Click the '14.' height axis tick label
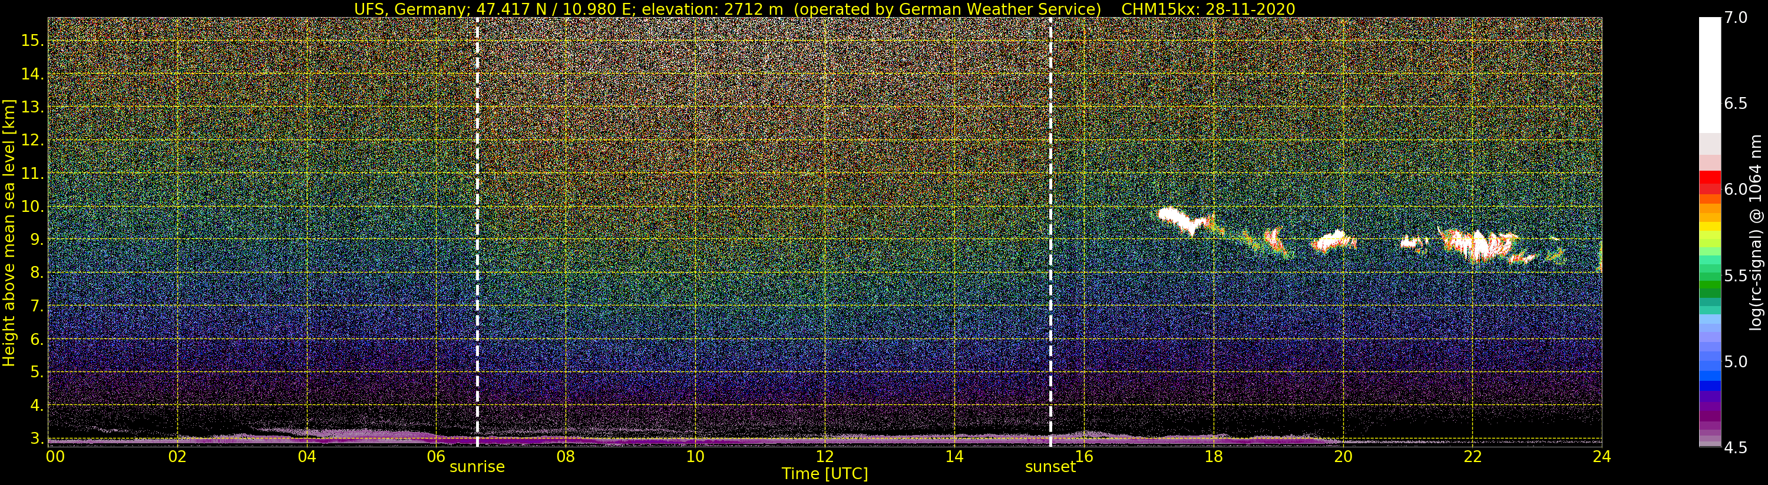The height and width of the screenshot is (485, 1768). click(x=32, y=74)
